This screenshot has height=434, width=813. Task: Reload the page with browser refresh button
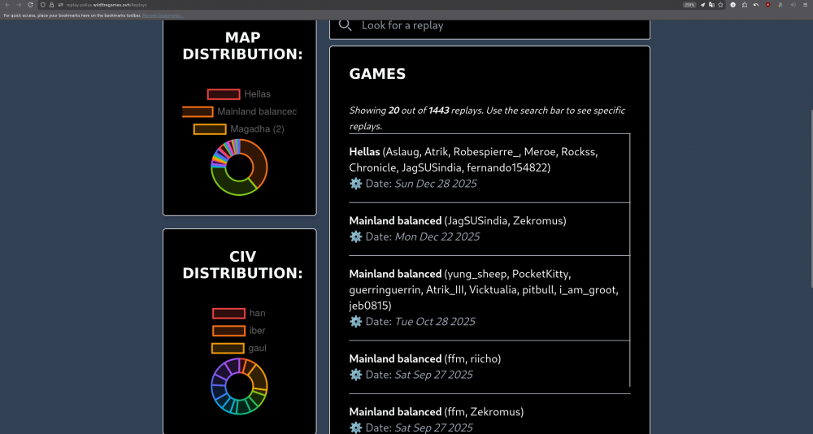click(x=31, y=5)
